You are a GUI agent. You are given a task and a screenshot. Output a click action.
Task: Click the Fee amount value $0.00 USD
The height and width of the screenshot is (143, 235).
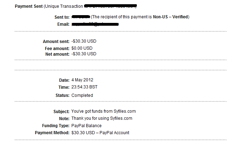82,48
